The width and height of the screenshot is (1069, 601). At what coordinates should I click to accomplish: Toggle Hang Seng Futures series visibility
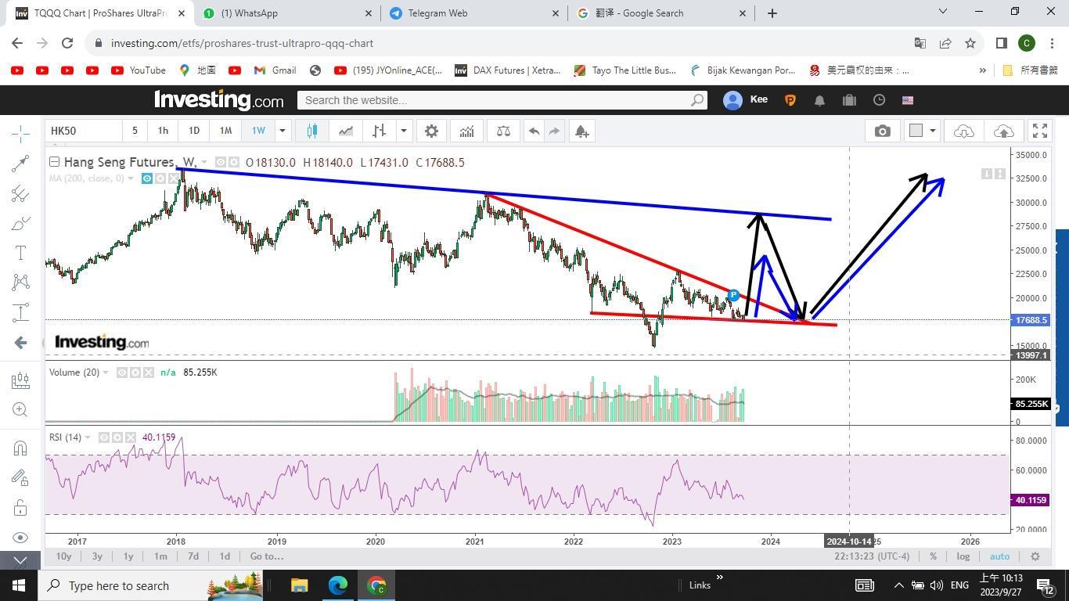tap(221, 162)
